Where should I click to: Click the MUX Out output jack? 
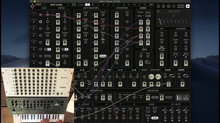click(47, 63)
